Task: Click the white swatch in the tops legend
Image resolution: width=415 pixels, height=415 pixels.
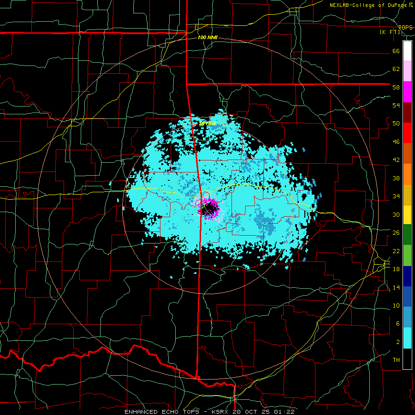Action: coord(407,51)
